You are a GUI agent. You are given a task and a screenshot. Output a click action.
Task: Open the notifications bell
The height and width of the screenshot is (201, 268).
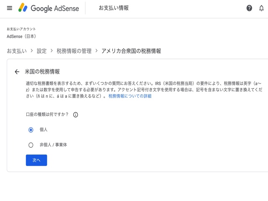pos(261,8)
